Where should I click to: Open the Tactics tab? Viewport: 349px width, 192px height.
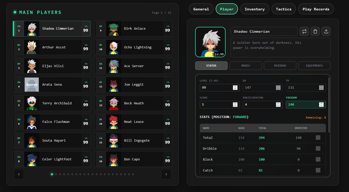coord(283,9)
